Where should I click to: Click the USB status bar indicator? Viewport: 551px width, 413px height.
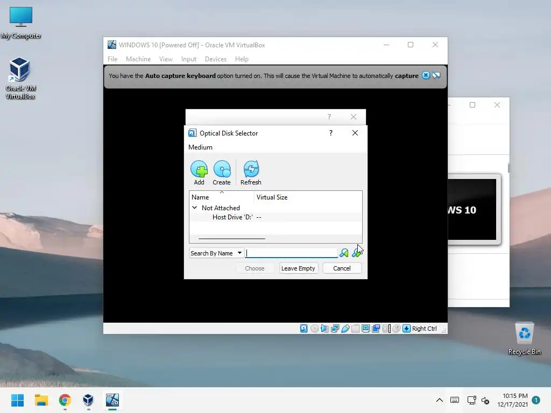click(345, 329)
